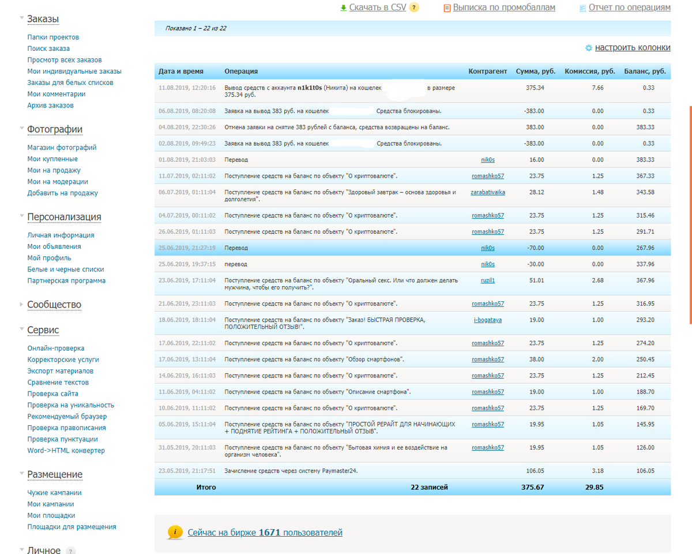Screen dimensions: 692x554
Task: Open Онлайн-проверка service
Action: (55, 349)
